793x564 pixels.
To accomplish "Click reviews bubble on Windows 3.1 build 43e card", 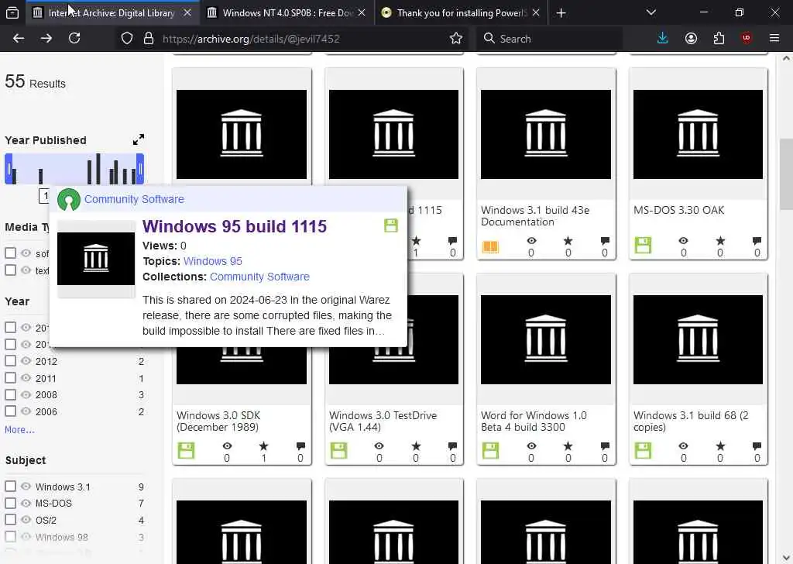I will coord(605,241).
